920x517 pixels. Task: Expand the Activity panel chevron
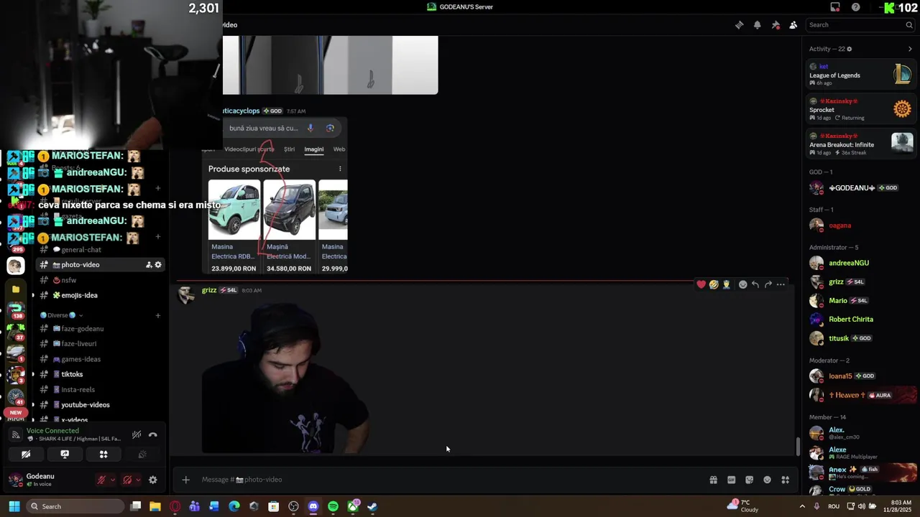[x=910, y=49]
